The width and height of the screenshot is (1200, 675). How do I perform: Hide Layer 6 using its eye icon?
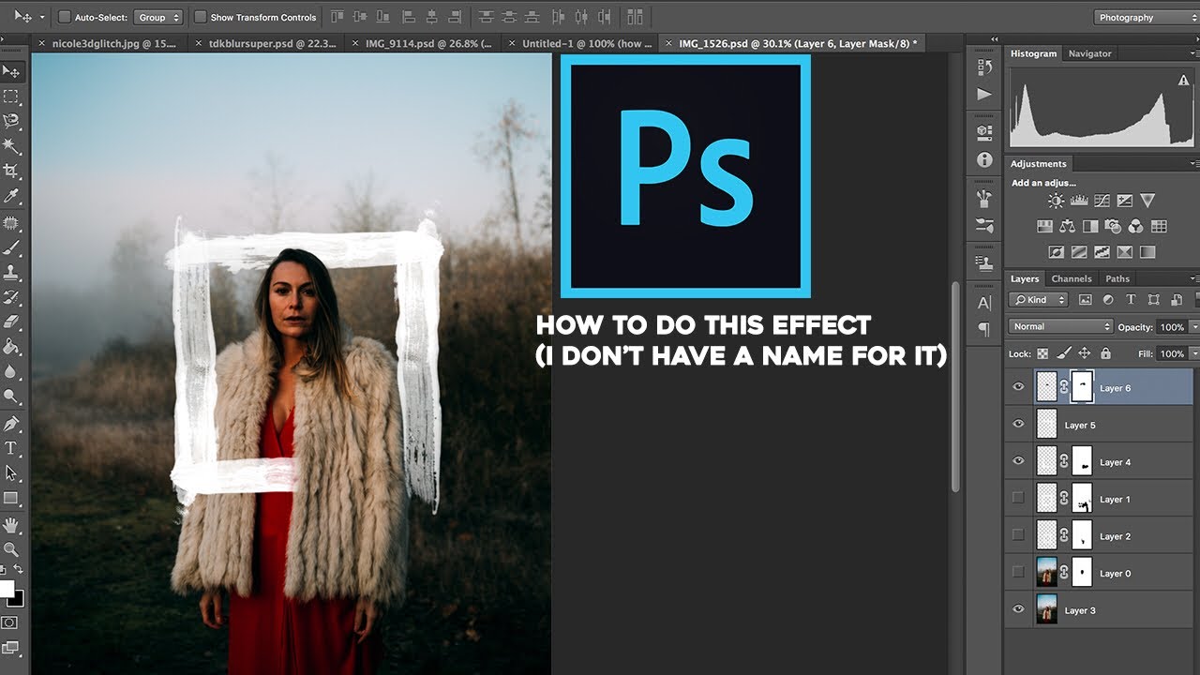tap(1019, 387)
